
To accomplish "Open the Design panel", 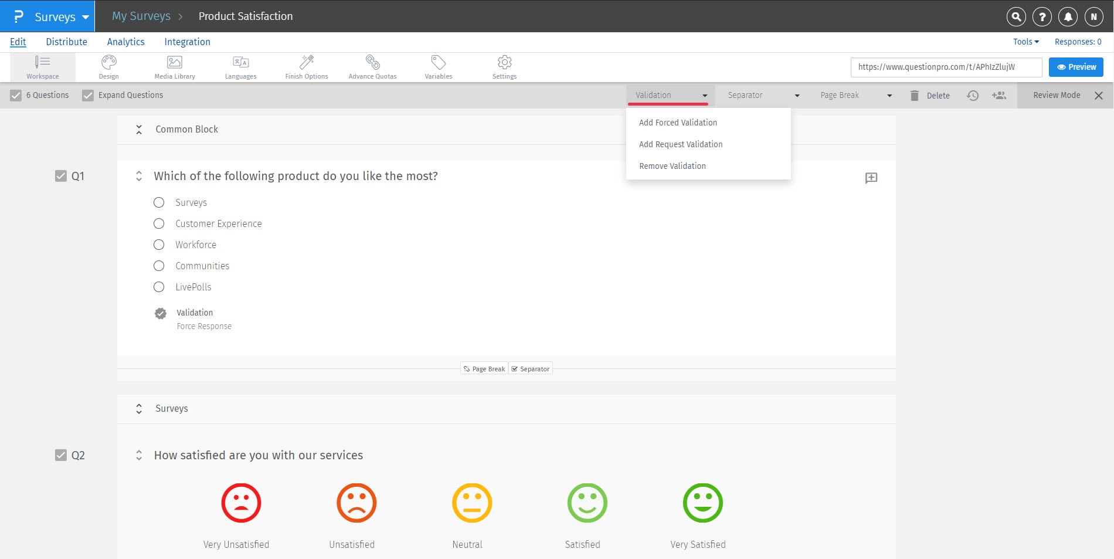I will pos(108,66).
